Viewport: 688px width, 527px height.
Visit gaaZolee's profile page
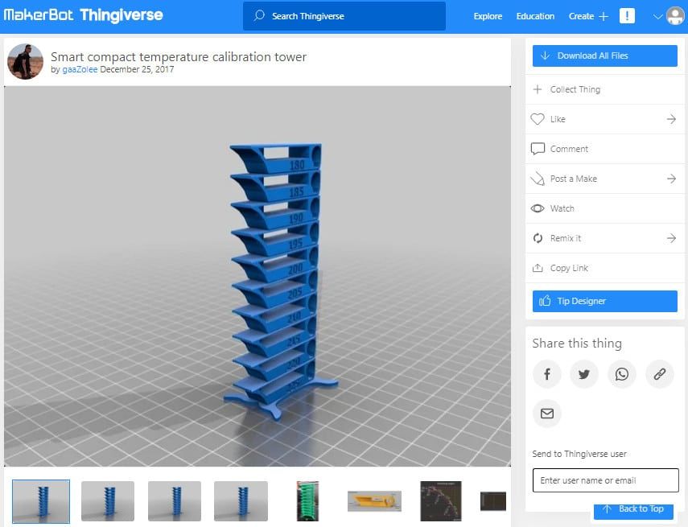pos(80,70)
